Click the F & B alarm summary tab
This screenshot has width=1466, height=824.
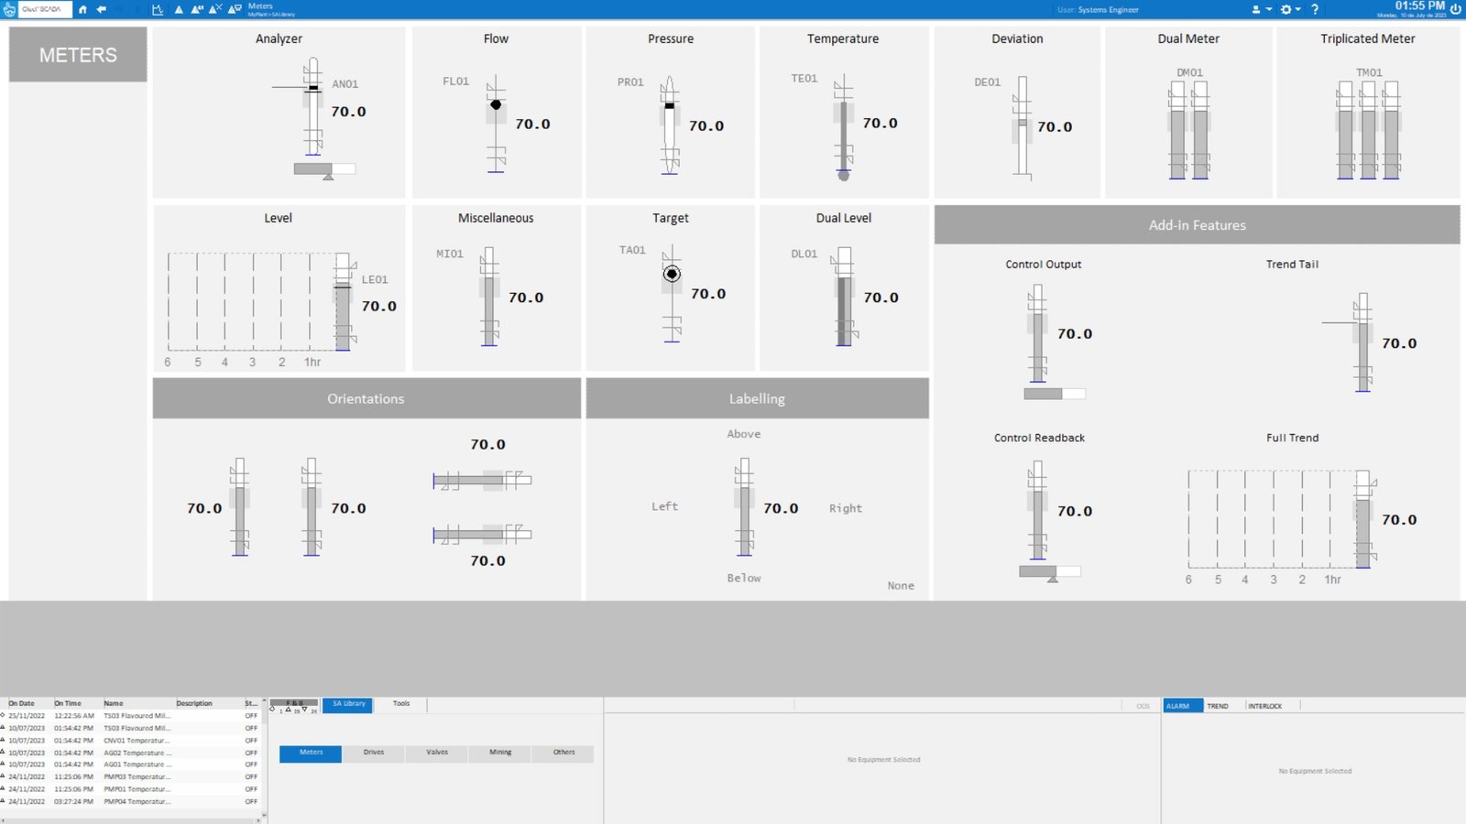tap(294, 703)
